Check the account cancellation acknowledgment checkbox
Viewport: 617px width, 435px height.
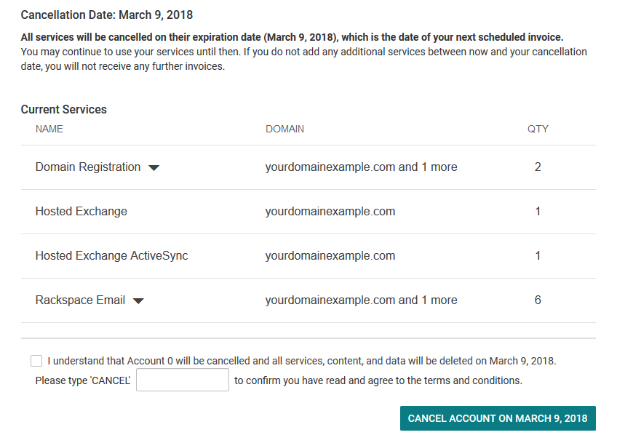[36, 361]
